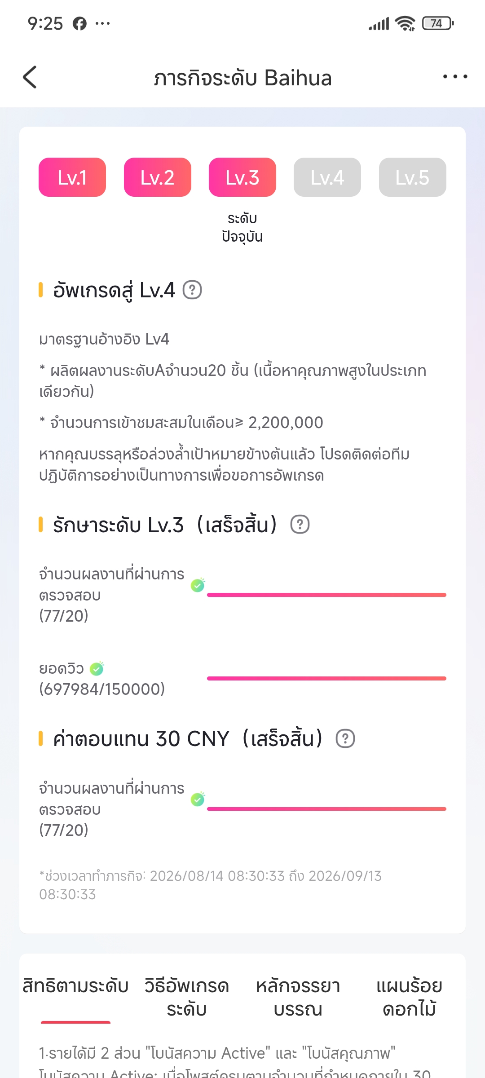Tap the Wi-Fi icon in status bar
Viewport: 485px width, 1078px height.
click(405, 23)
